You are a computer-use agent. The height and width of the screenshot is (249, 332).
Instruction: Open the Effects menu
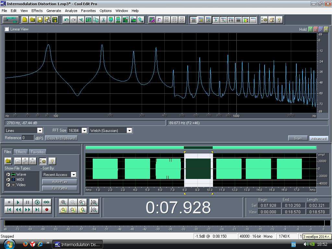click(x=37, y=11)
